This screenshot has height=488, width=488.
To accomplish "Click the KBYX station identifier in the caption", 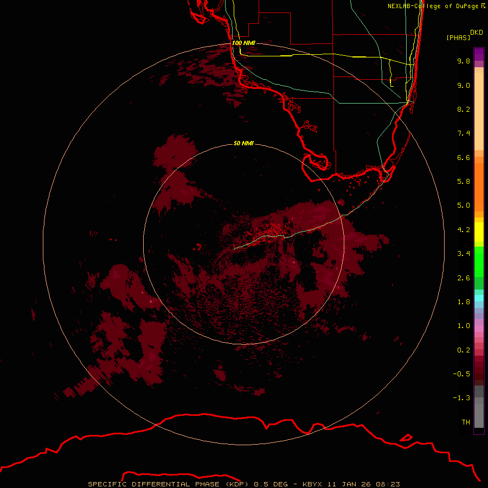I will 313,484.
